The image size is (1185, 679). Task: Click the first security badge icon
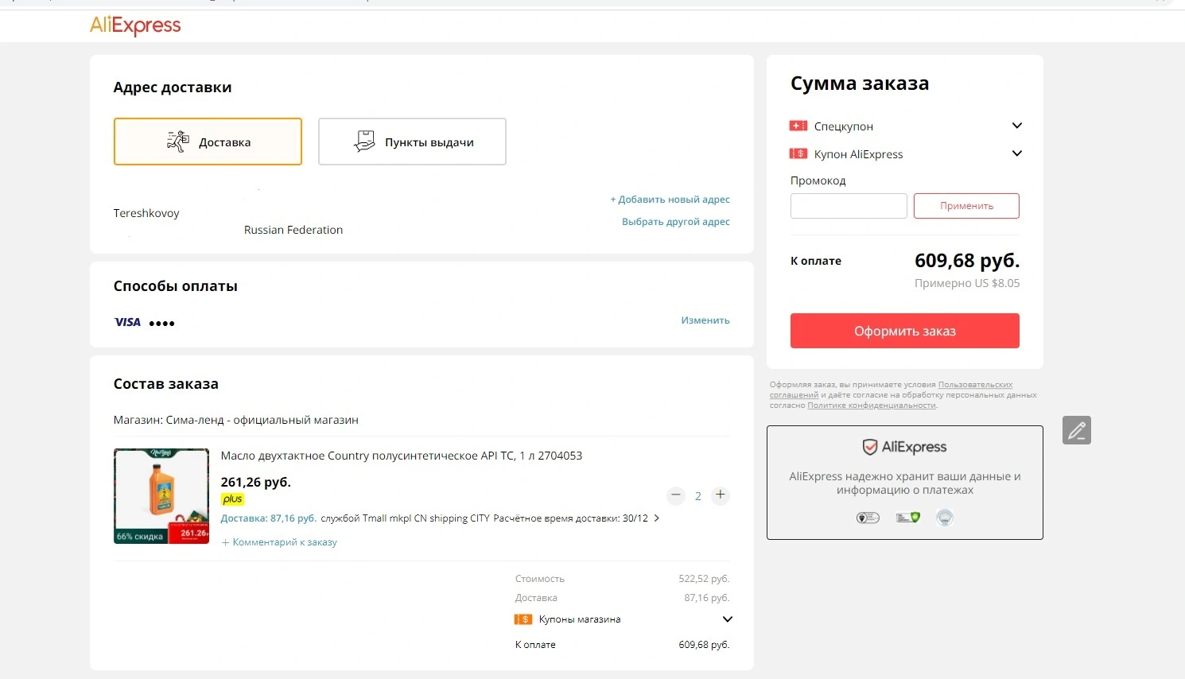[868, 518]
